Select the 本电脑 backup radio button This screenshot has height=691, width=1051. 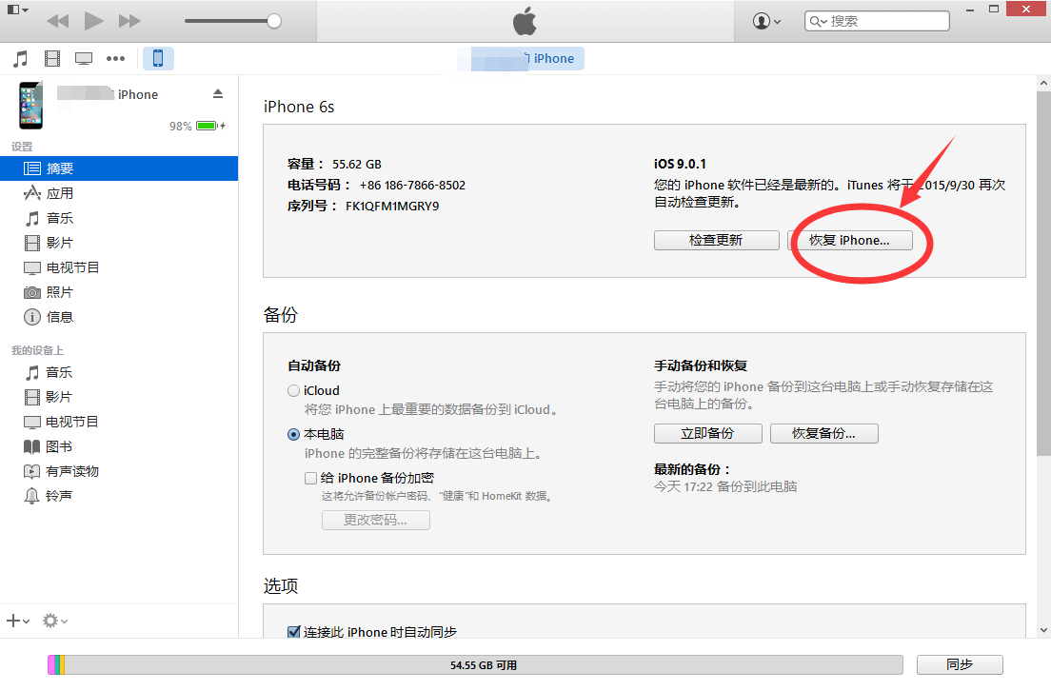(x=293, y=434)
